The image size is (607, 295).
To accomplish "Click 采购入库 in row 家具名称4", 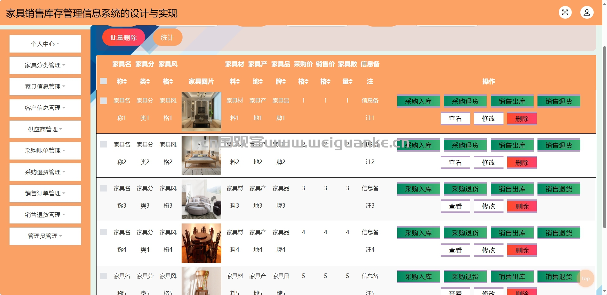I will 418,233.
